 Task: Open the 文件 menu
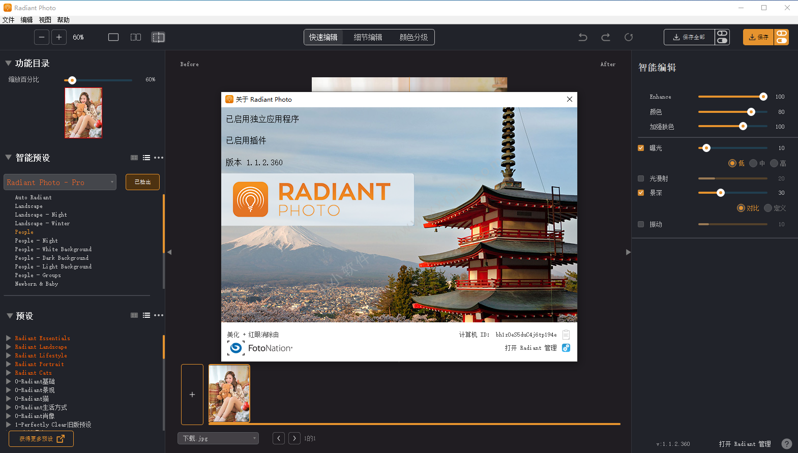[9, 20]
